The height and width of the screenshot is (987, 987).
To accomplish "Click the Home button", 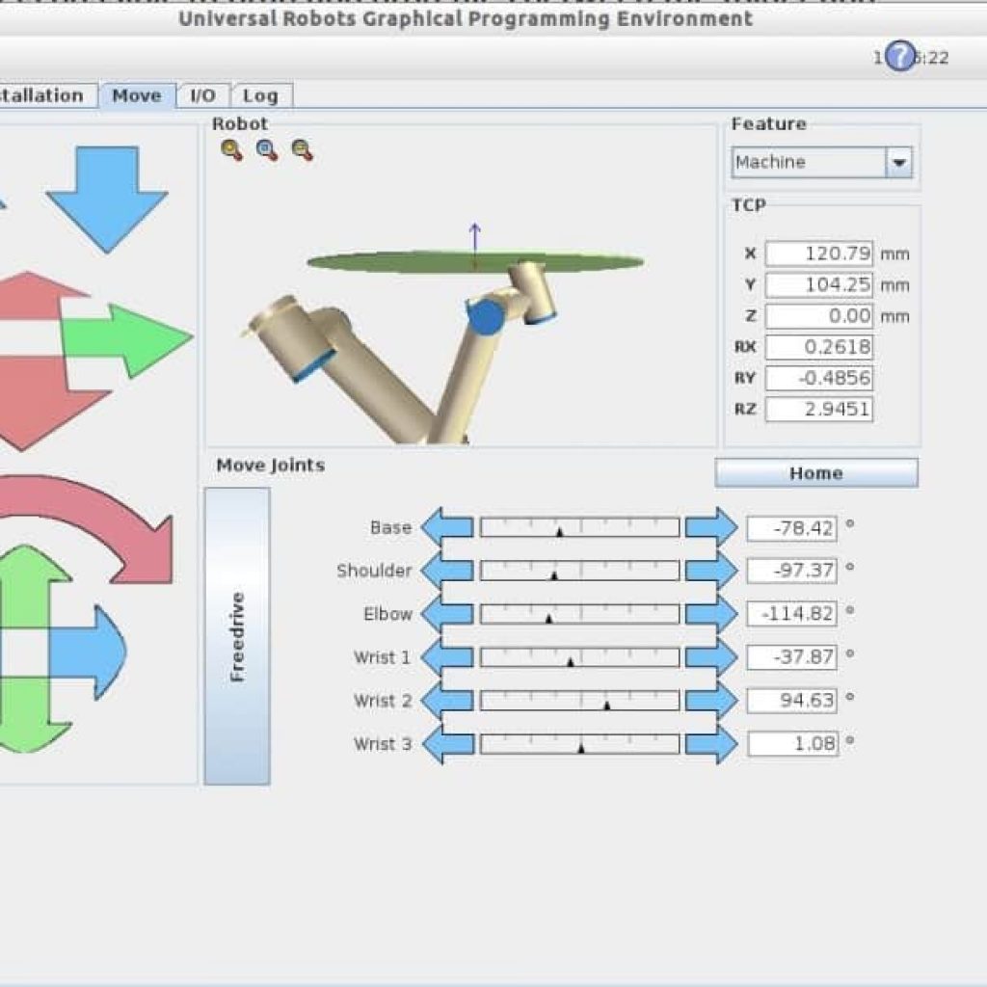I will tap(816, 473).
